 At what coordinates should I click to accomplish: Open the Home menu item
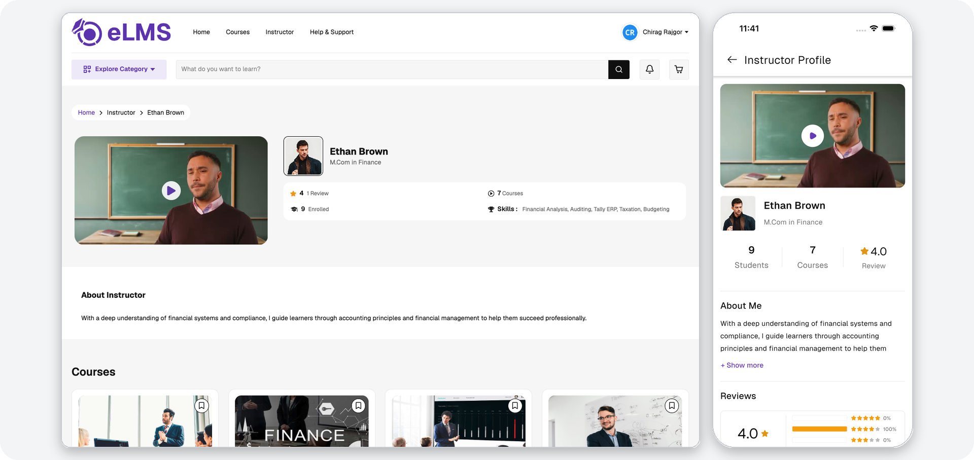pos(201,32)
